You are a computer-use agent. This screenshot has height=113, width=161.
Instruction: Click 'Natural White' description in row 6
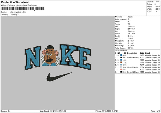tap(133, 67)
